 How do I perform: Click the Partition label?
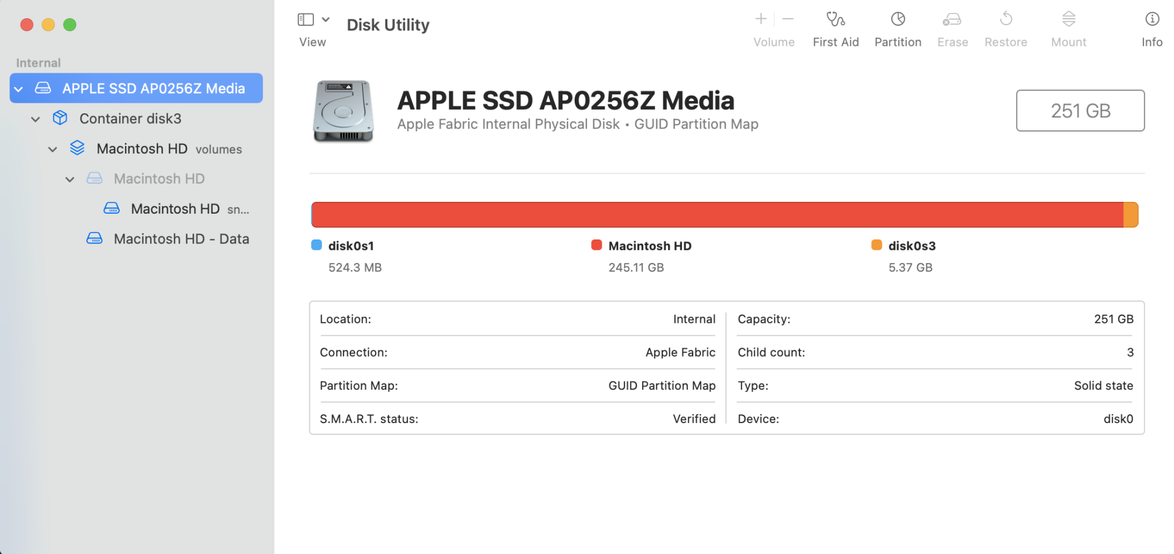(898, 42)
